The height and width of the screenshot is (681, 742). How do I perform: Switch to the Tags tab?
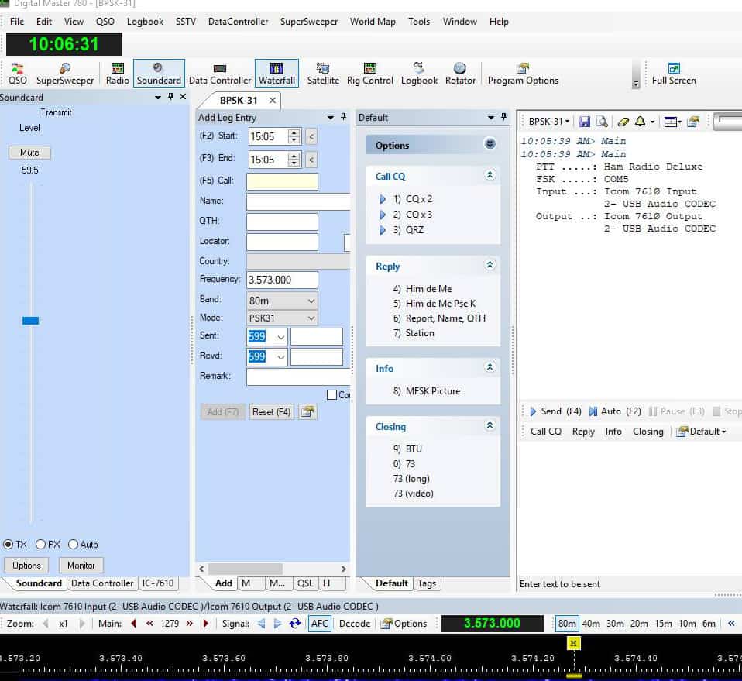426,583
